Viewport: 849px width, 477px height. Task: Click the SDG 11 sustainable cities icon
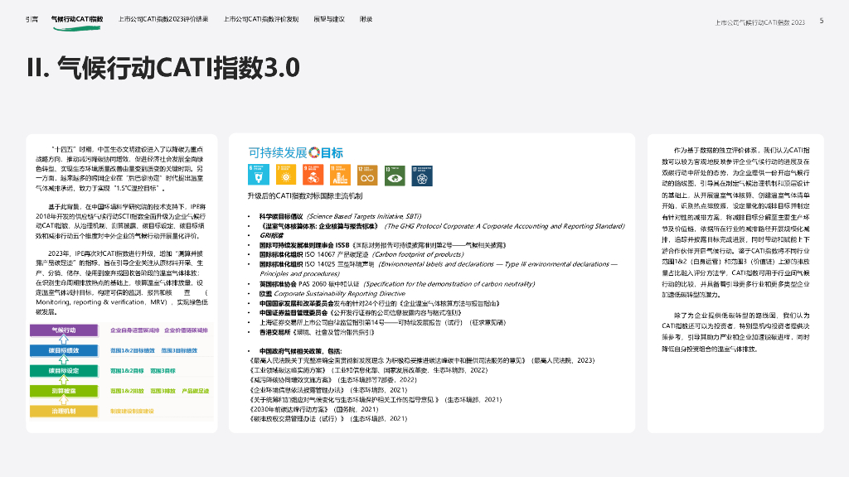(x=339, y=174)
